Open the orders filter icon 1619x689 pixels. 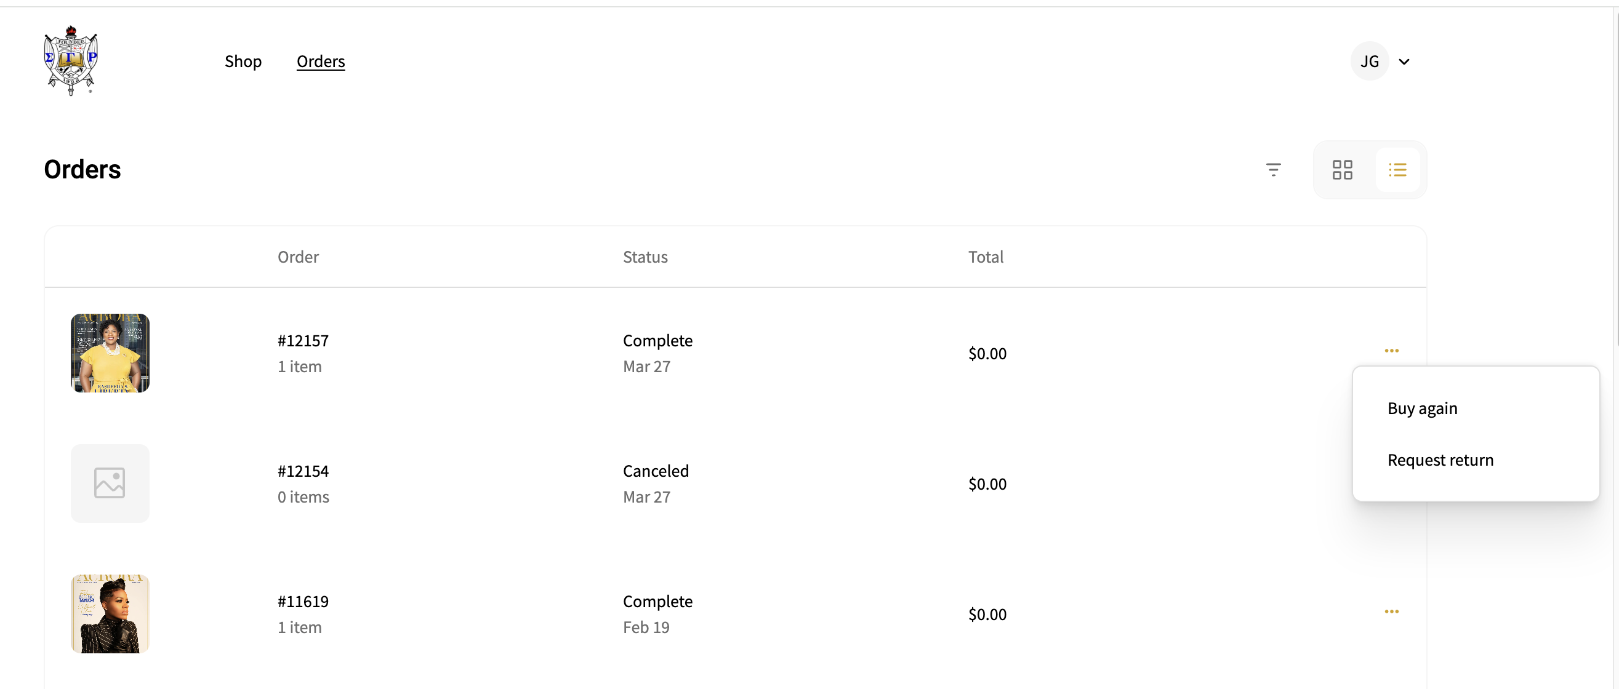pyautogui.click(x=1273, y=170)
